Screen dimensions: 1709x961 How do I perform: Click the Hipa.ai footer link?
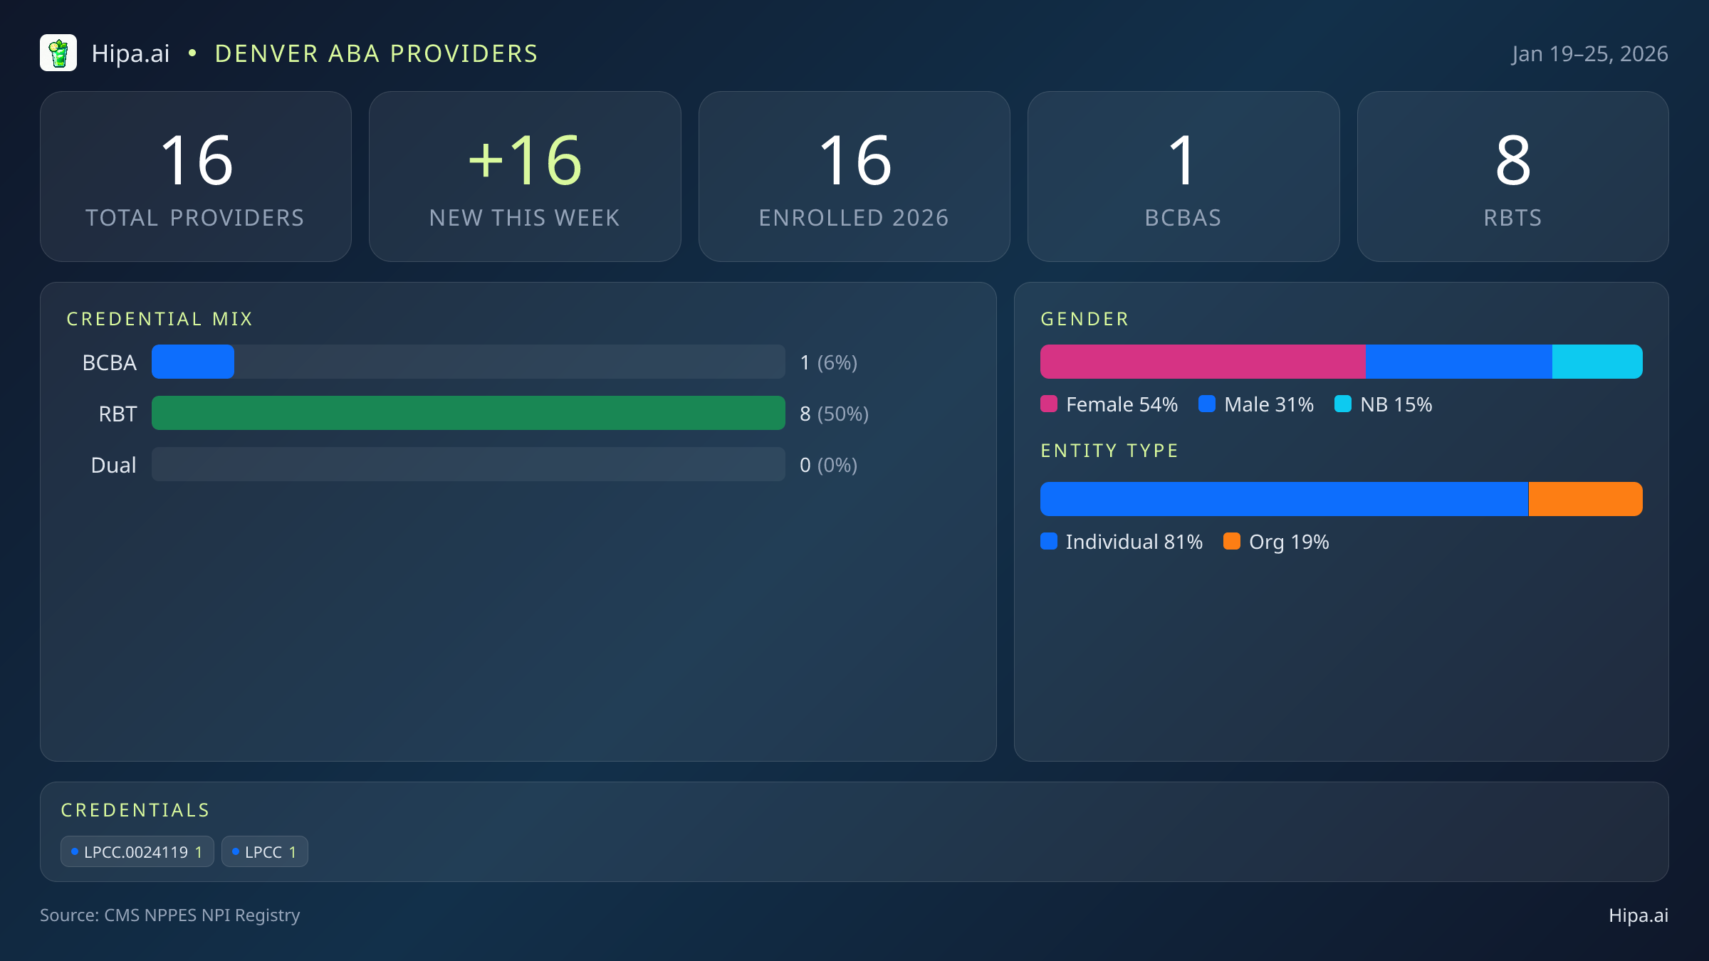(1638, 915)
